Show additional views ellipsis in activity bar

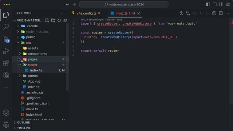(x=6, y=87)
